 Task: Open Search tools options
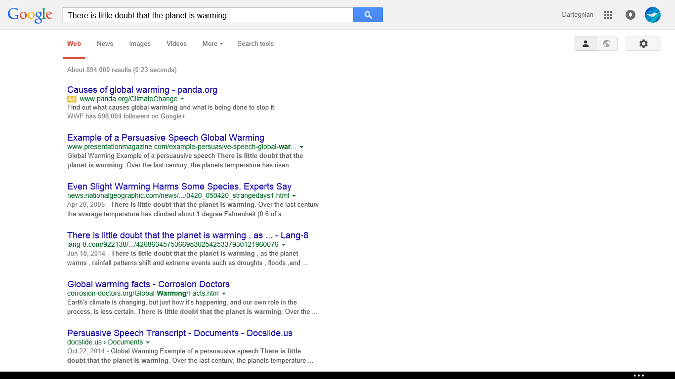(255, 43)
